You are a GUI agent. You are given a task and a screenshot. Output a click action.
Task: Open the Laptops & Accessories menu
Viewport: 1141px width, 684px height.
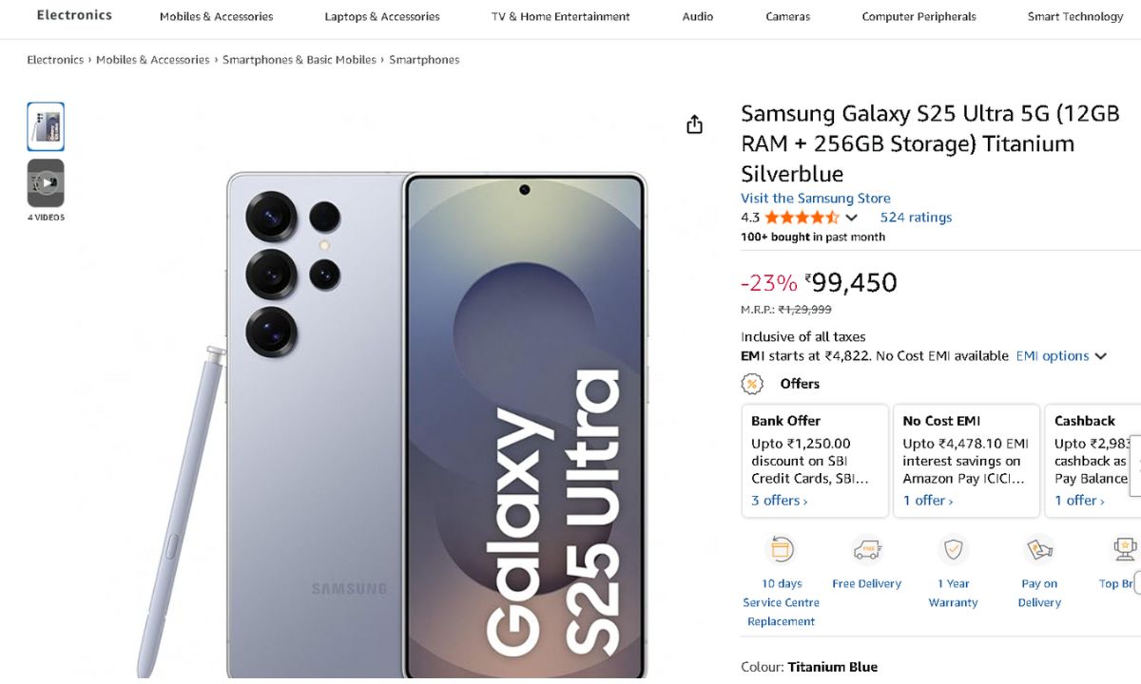(x=382, y=16)
